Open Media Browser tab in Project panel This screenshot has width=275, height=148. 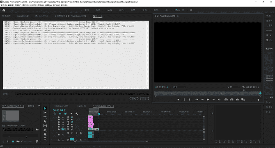click(x=31, y=106)
